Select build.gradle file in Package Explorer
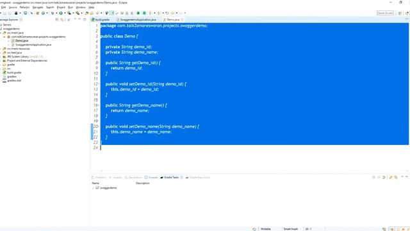The image size is (410, 231). pos(14,73)
